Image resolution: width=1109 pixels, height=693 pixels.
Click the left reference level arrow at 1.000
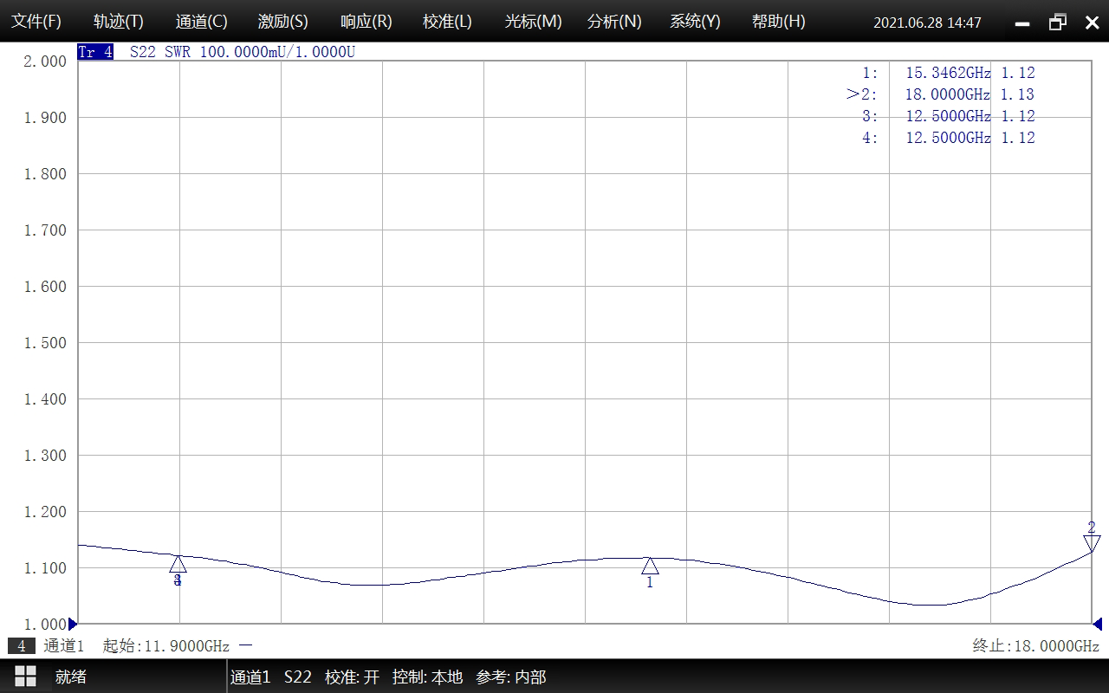(73, 624)
